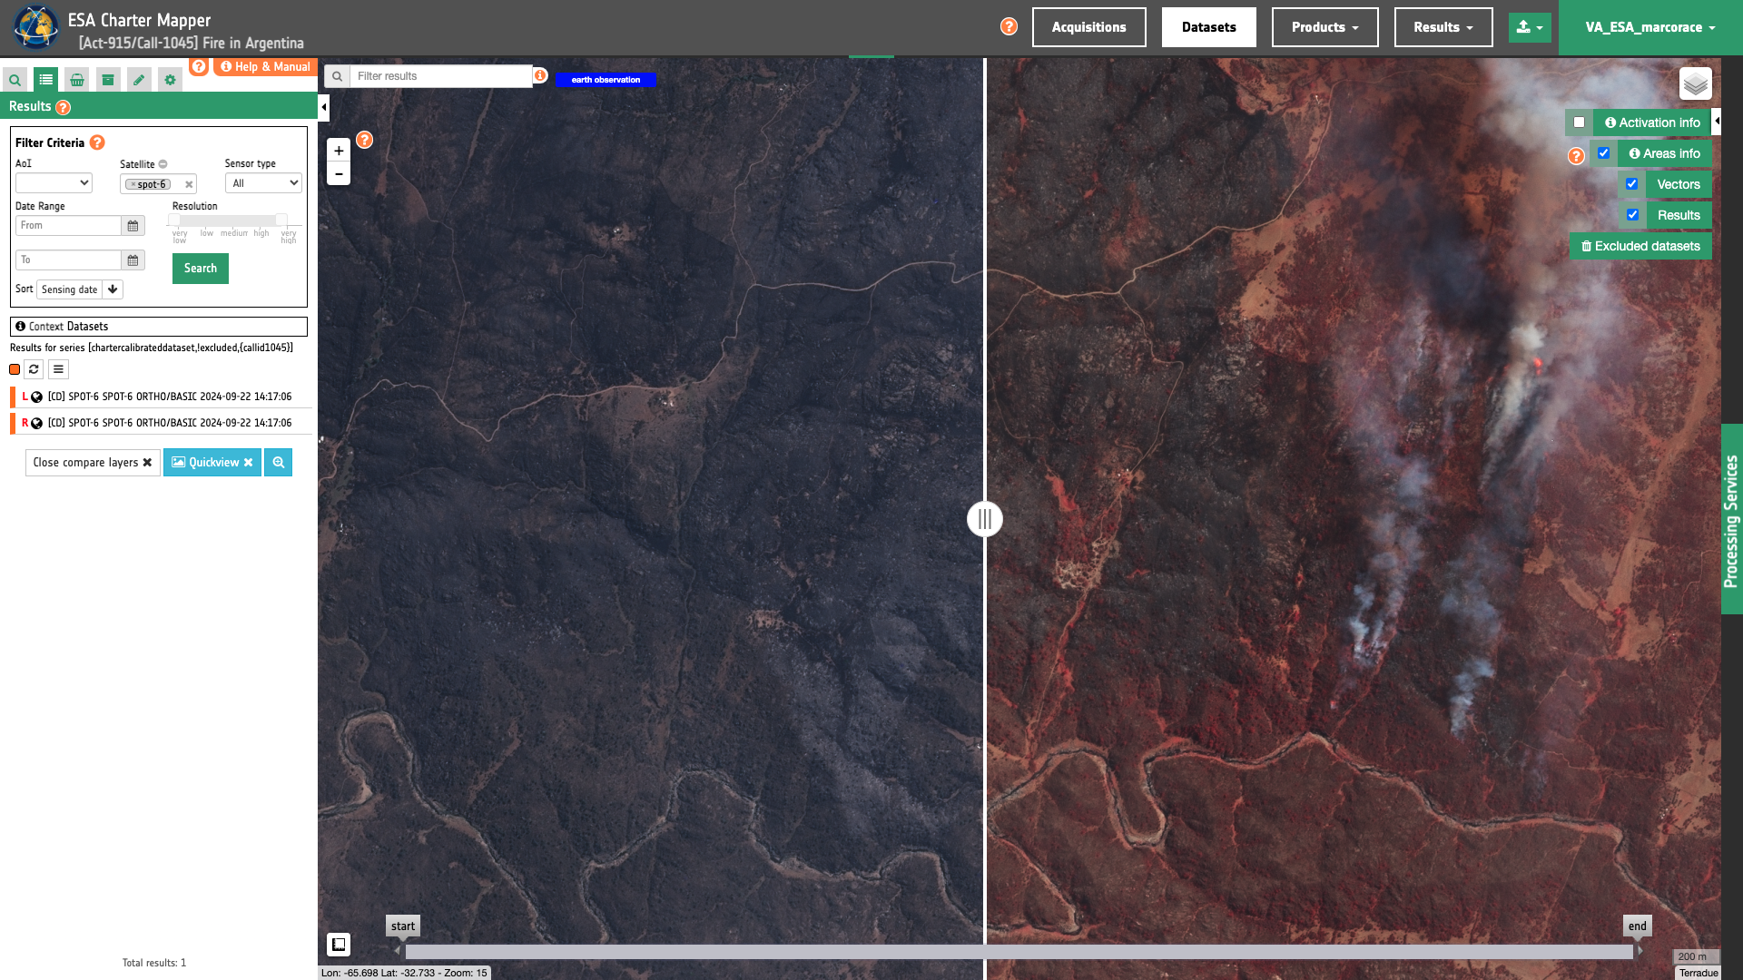Uncheck the Vectors layer checkbox

tap(1631, 184)
